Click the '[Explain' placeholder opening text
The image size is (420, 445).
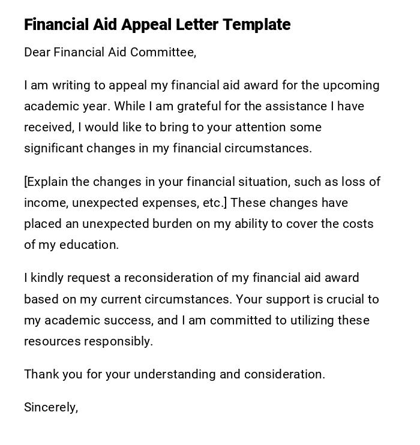47,182
